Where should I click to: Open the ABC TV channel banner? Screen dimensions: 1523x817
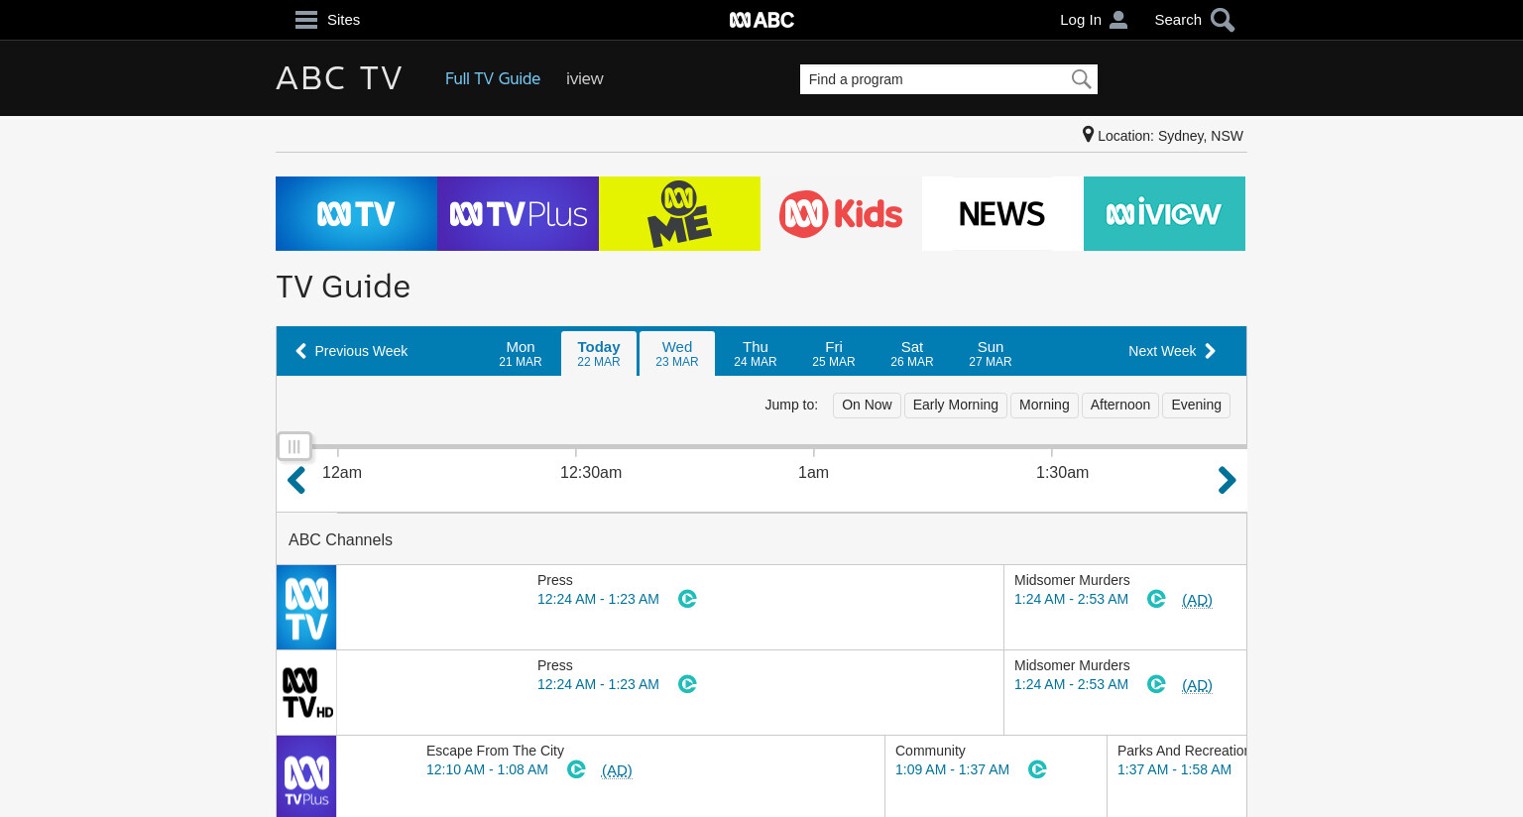pyautogui.click(x=356, y=213)
